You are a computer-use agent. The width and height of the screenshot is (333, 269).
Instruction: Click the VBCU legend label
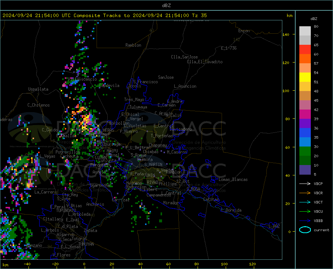318,212
